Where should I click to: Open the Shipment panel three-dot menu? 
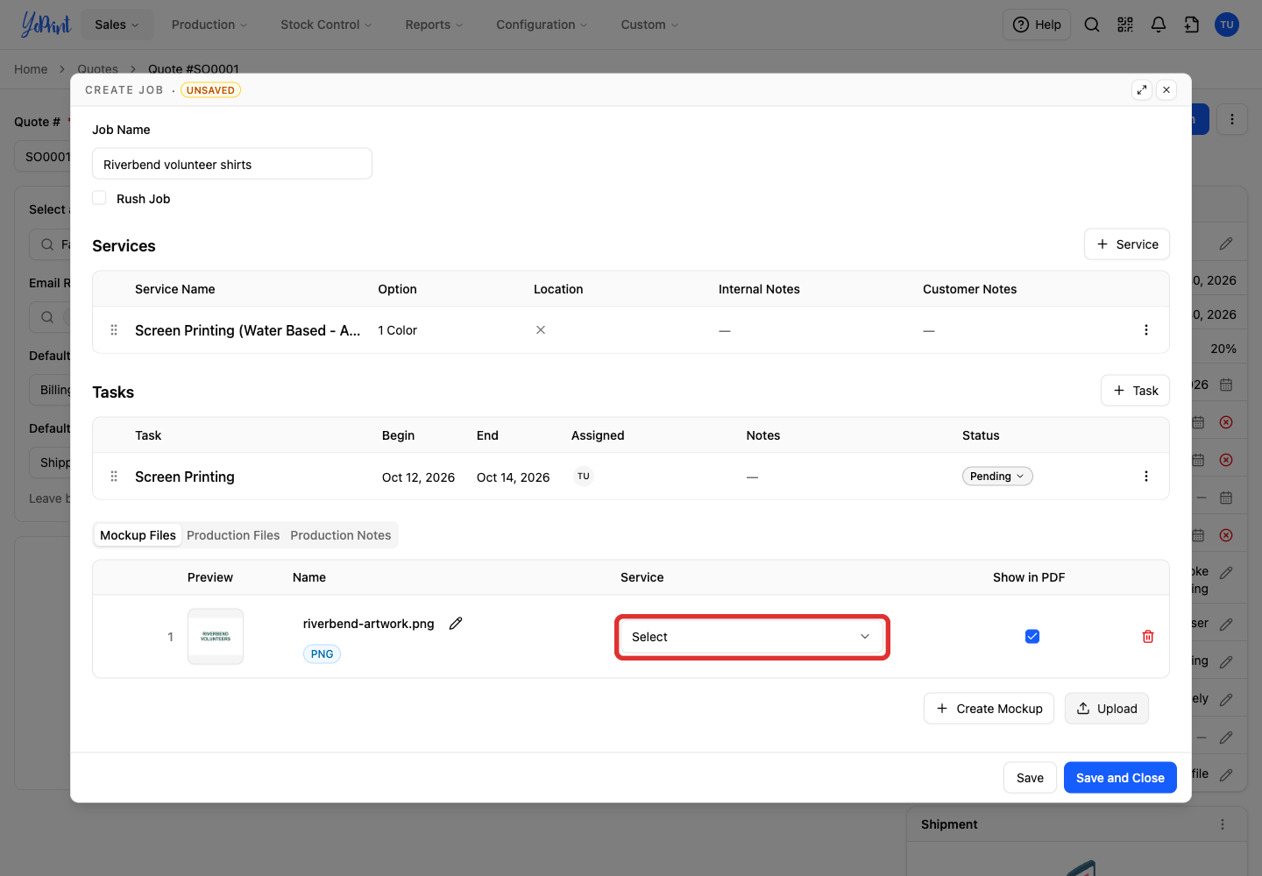[1223, 824]
